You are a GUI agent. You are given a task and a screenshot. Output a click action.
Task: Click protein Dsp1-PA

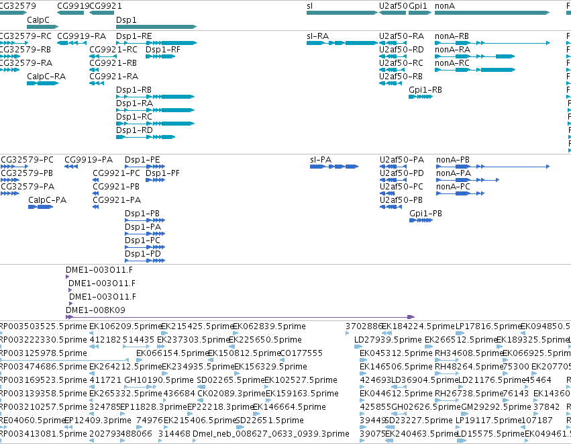[145, 234]
